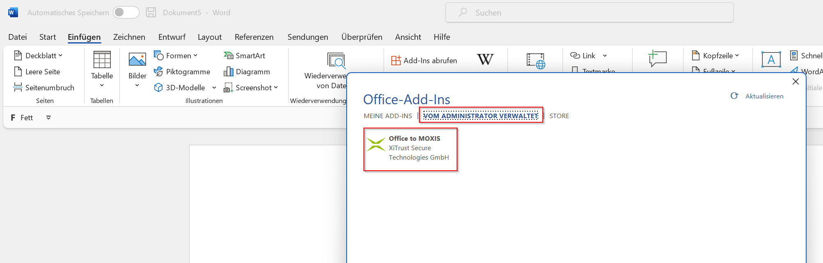Insert a Diagramm chart

pyautogui.click(x=247, y=72)
